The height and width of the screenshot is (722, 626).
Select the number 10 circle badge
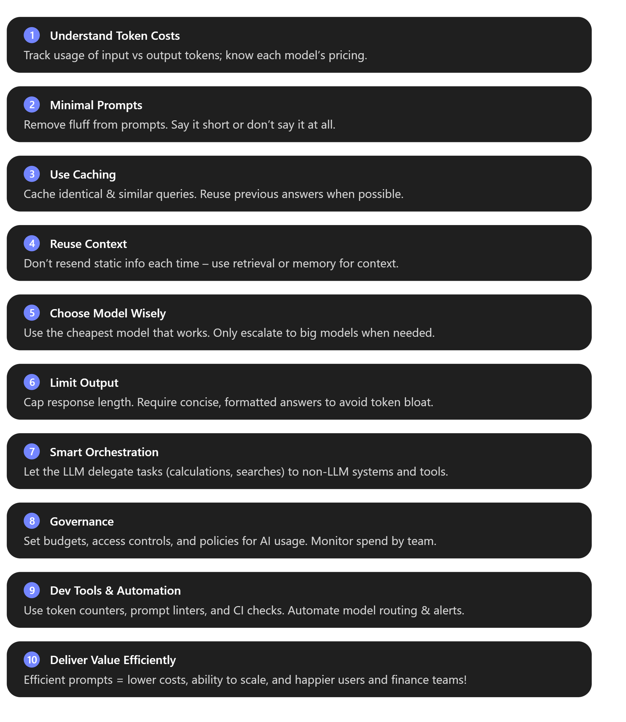pos(32,660)
